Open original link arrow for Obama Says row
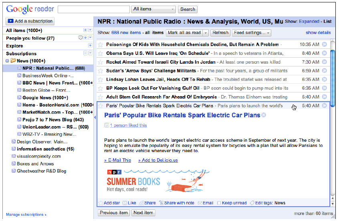This screenshot has height=221, width=339. 324,53
